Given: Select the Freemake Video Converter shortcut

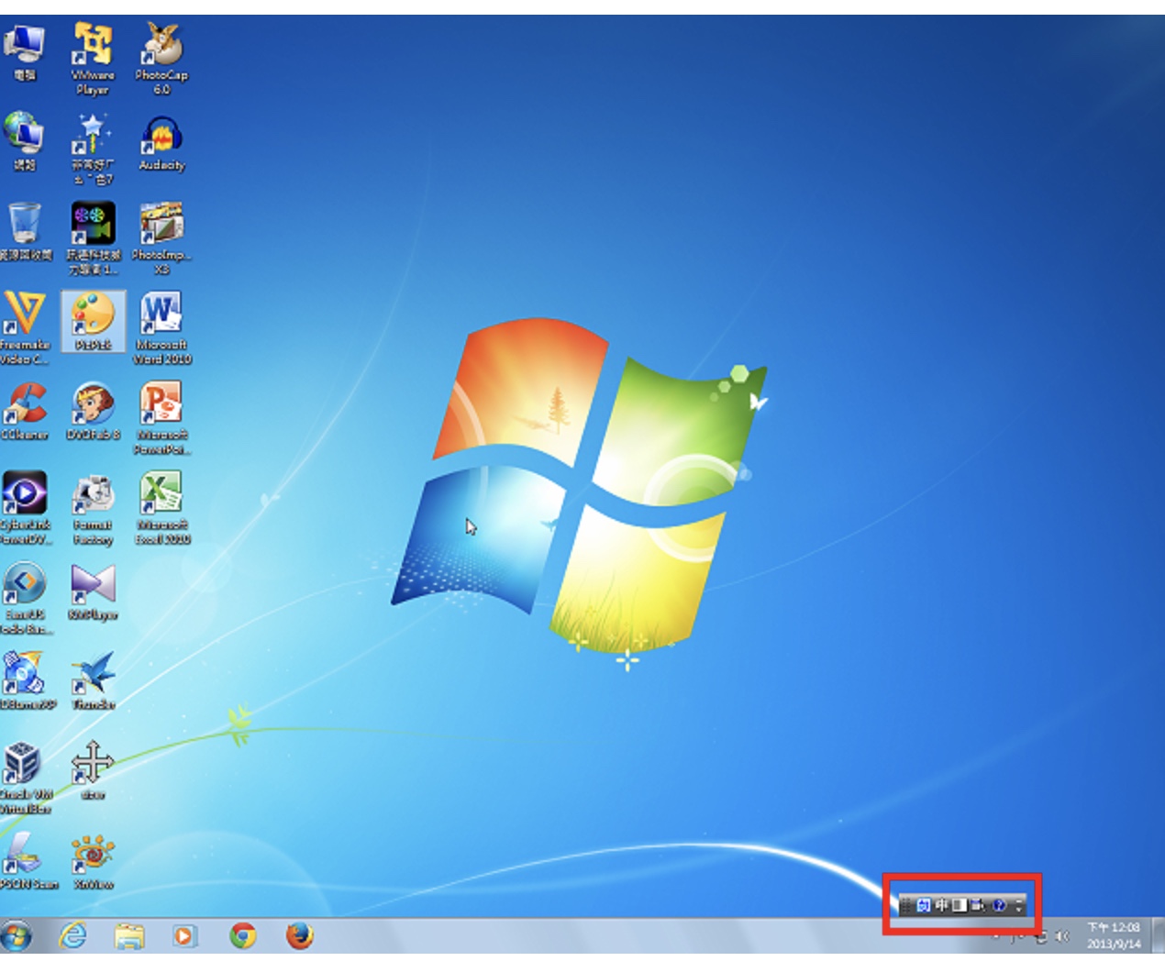Looking at the screenshot, I should point(25,327).
